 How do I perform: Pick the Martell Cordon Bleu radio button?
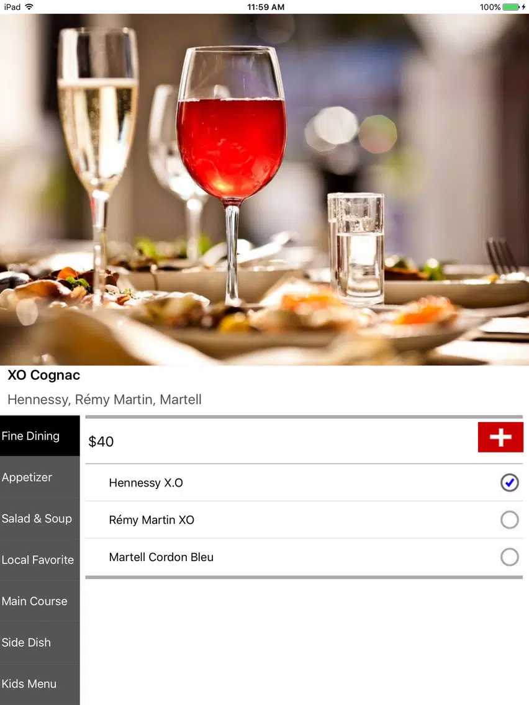(x=509, y=557)
